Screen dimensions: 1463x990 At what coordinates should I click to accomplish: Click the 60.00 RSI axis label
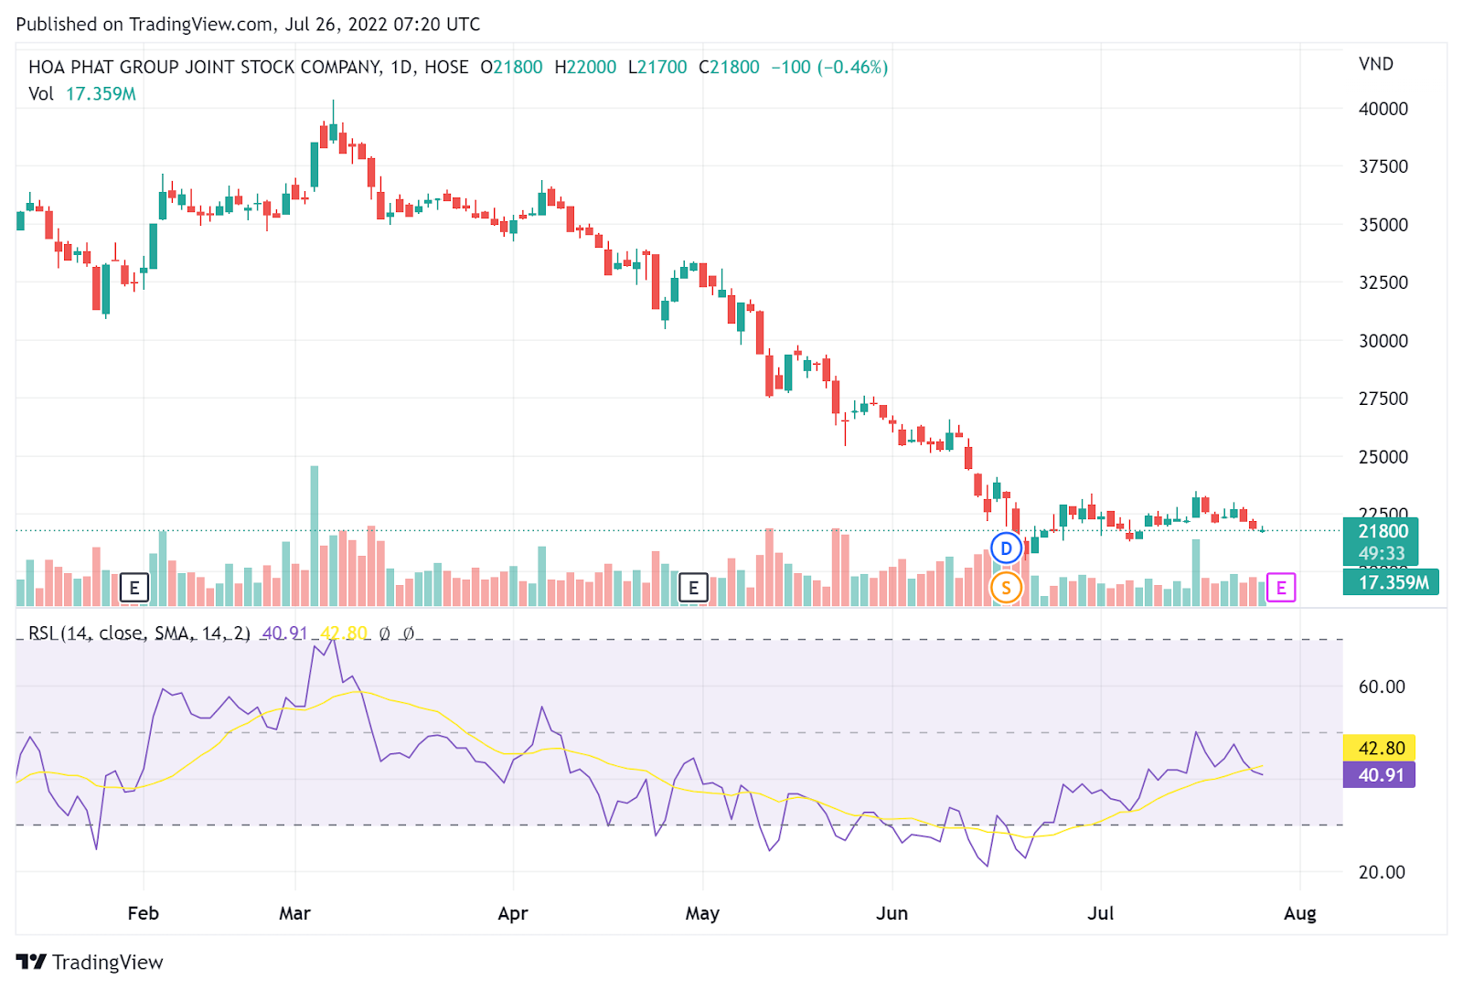point(1382,687)
